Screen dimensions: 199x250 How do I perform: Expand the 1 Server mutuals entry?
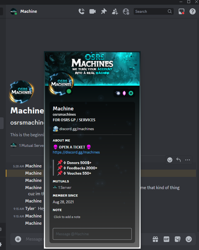pos(62,187)
